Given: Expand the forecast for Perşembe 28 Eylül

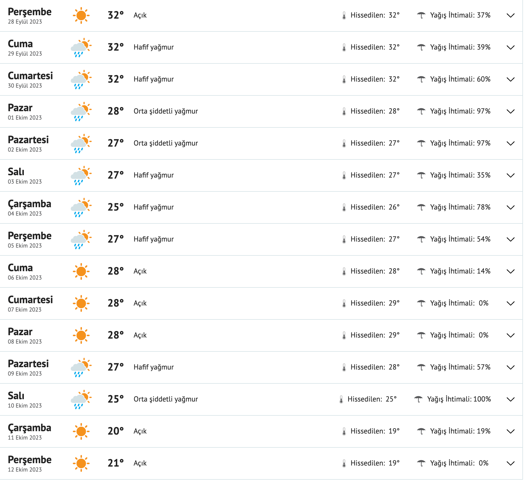Looking at the screenshot, I should click(x=510, y=15).
